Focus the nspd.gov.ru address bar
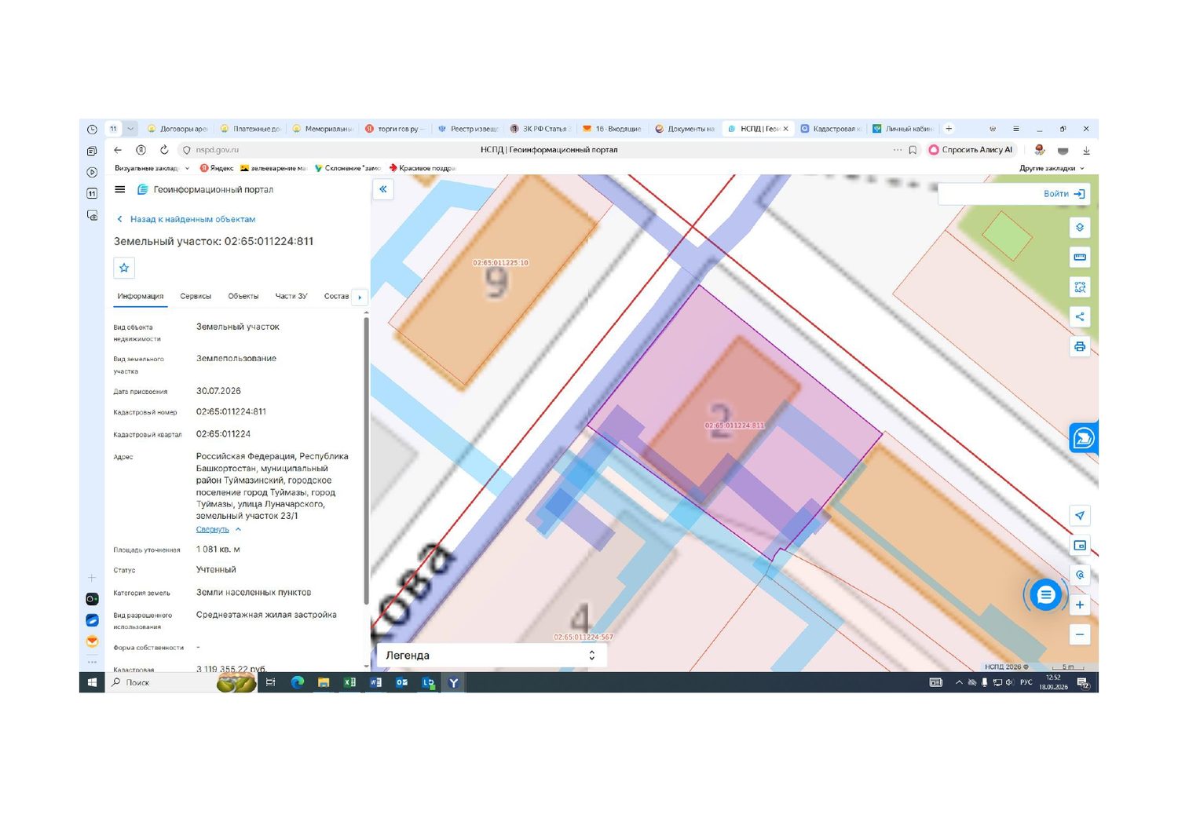Image resolution: width=1178 pixels, height=833 pixels. click(x=217, y=150)
